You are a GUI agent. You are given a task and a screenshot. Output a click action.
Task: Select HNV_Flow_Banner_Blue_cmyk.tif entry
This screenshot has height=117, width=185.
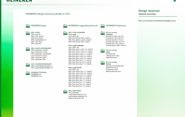pos(79,38)
